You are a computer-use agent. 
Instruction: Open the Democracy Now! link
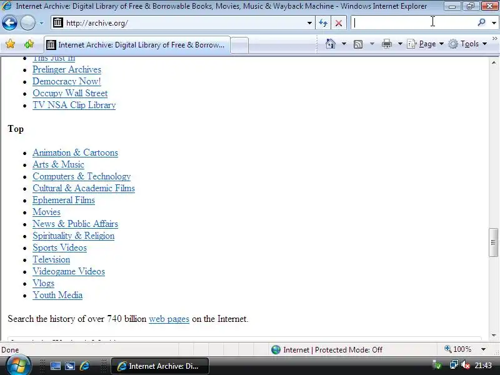coord(67,81)
